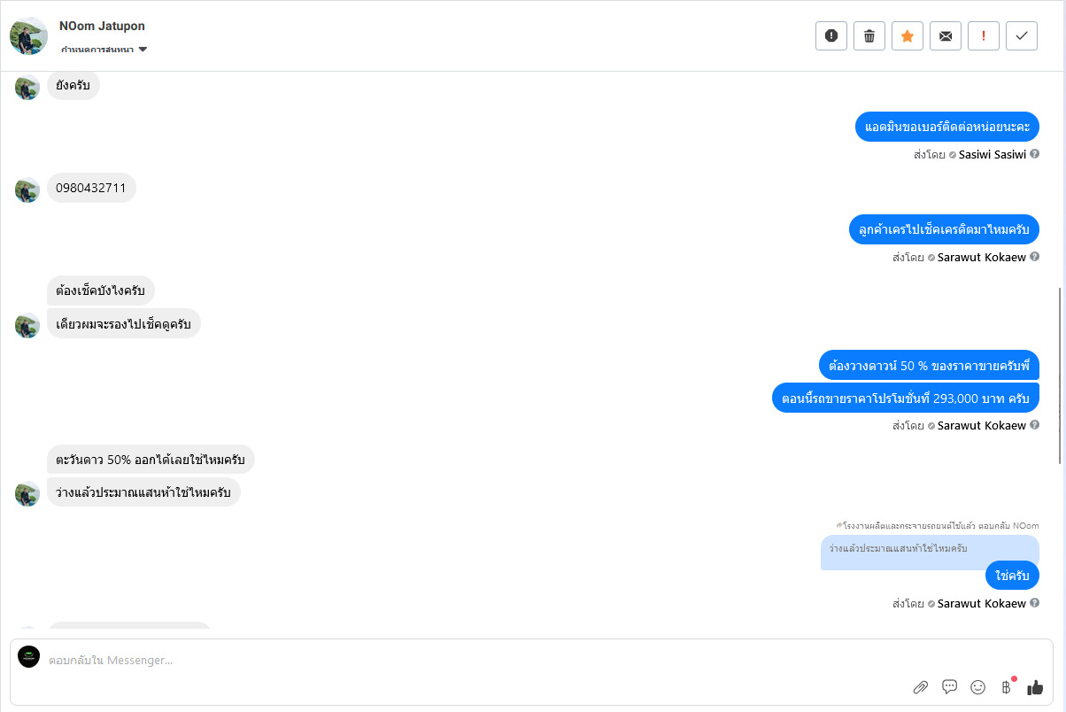Open NOom Jatupon profile picture in header
Screen dimensions: 1066x712
tap(28, 35)
